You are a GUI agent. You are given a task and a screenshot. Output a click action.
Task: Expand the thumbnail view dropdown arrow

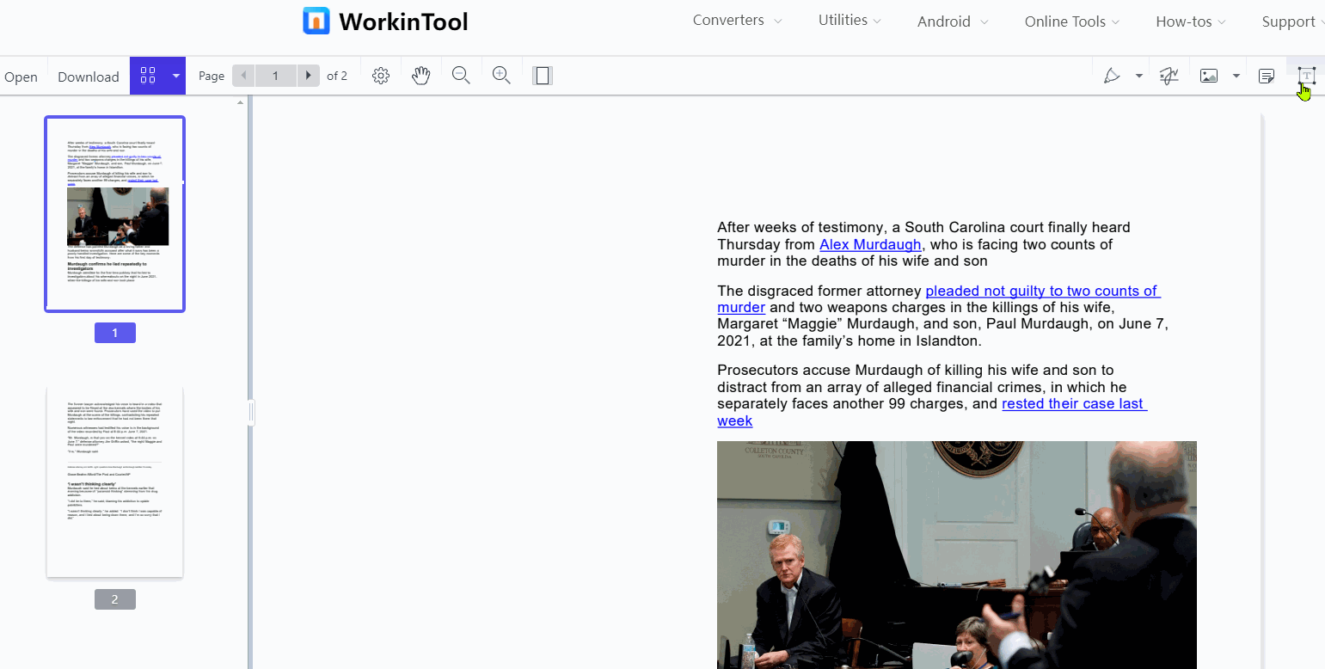click(x=176, y=76)
